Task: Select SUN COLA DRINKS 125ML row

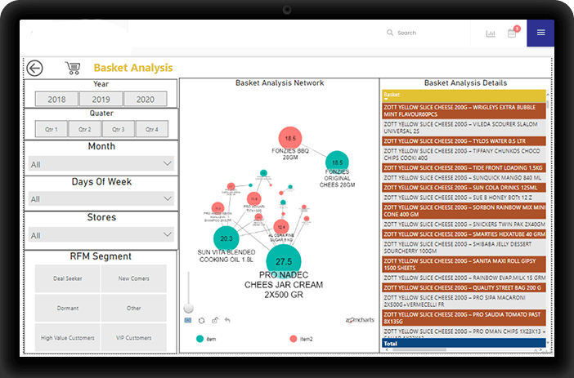Action: 464,188
